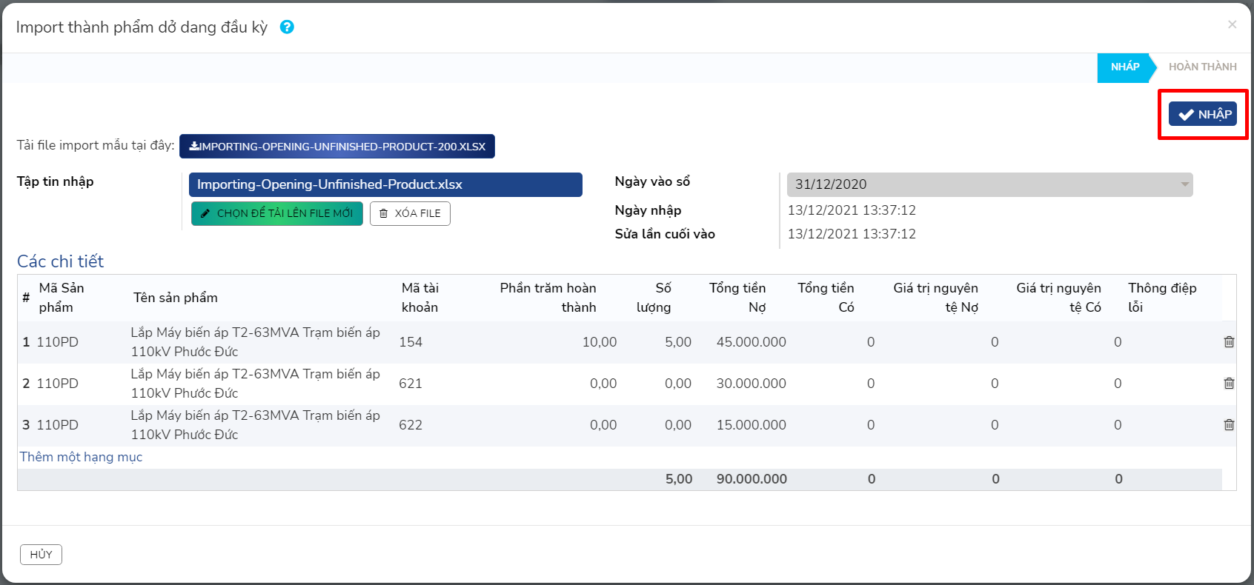The image size is (1254, 585).
Task: Select the HOÀN THÀNH step tab
Action: point(1202,67)
